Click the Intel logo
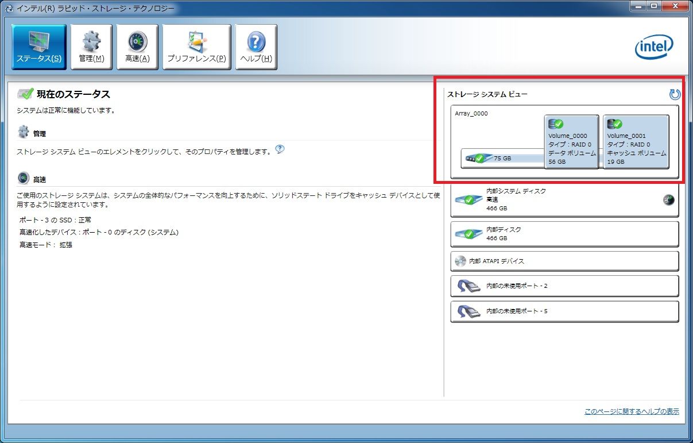The image size is (693, 443). (653, 48)
